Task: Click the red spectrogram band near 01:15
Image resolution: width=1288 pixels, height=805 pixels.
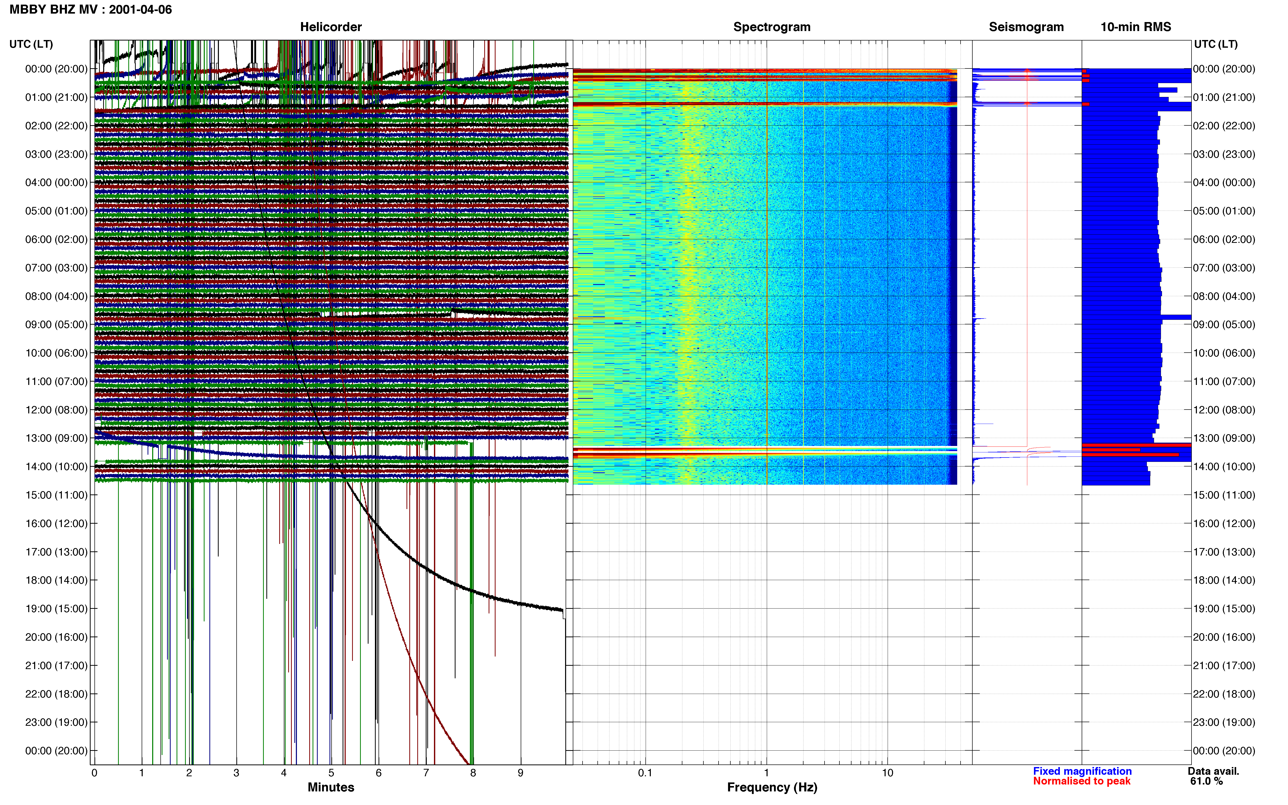Action: 765,104
